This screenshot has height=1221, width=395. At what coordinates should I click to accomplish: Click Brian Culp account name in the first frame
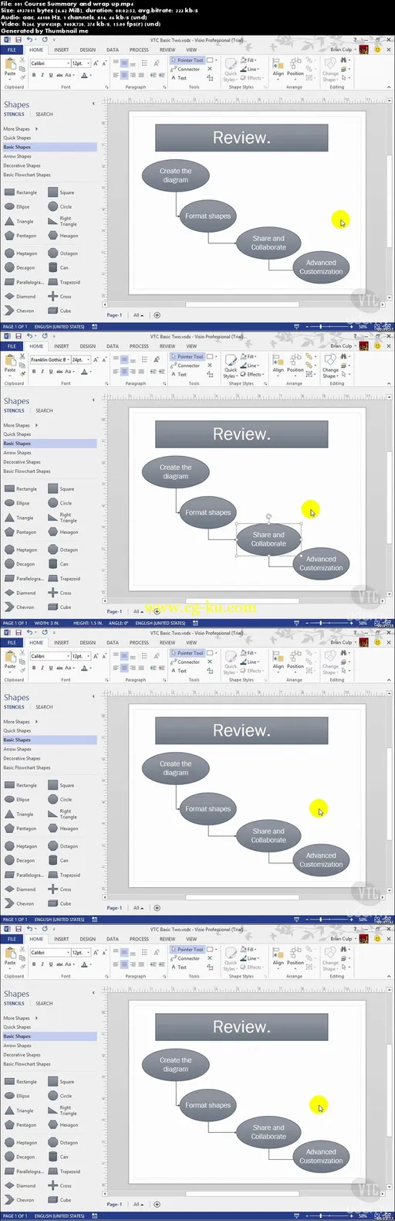pyautogui.click(x=341, y=49)
